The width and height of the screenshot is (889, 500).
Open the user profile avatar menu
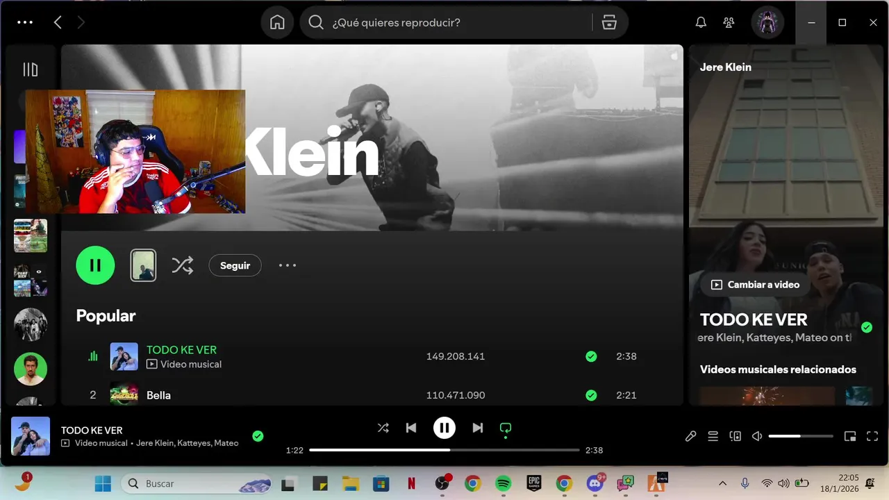coord(767,22)
